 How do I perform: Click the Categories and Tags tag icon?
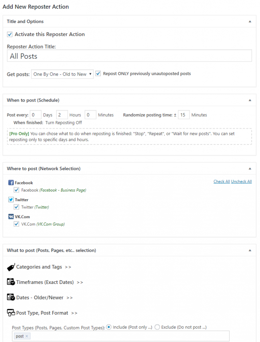[x=11, y=267]
